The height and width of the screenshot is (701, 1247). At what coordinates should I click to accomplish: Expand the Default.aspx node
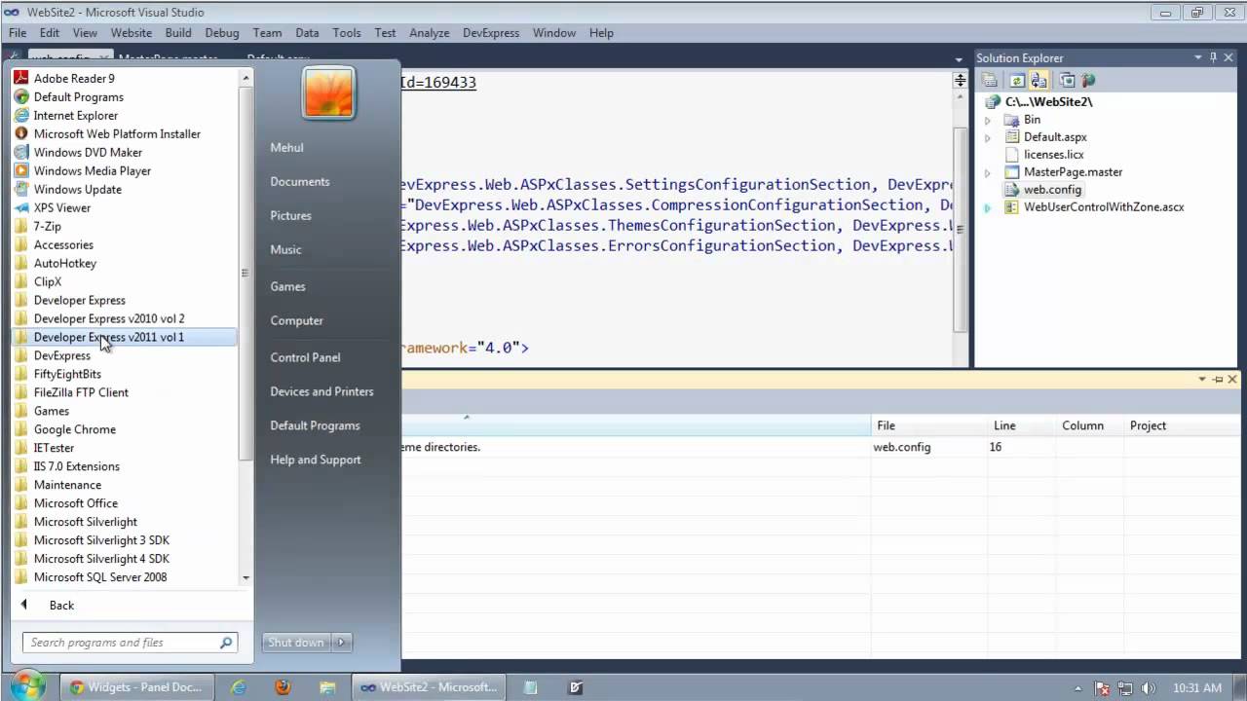pos(987,137)
